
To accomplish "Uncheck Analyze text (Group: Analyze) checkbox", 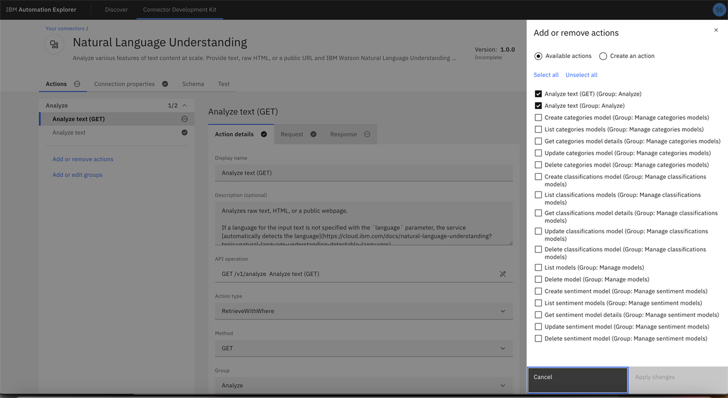I will coord(538,106).
